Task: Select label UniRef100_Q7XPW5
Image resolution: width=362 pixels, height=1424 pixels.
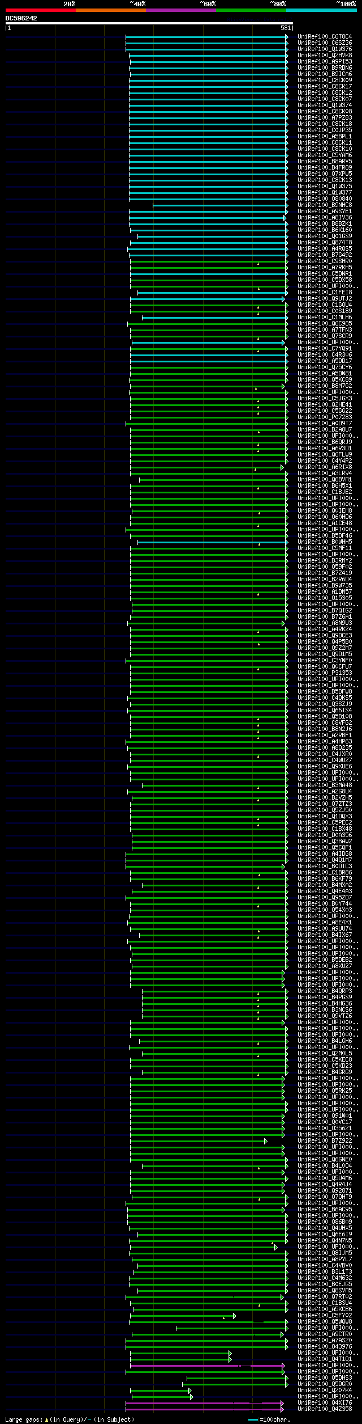Action: pyautogui.click(x=325, y=174)
